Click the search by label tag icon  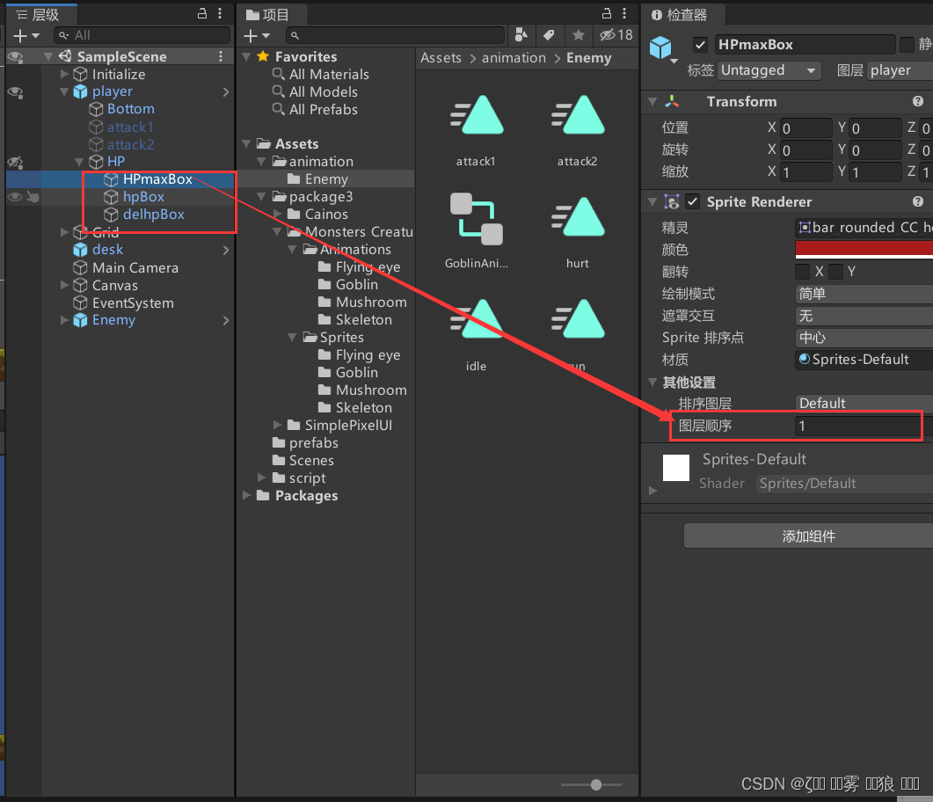(x=550, y=35)
